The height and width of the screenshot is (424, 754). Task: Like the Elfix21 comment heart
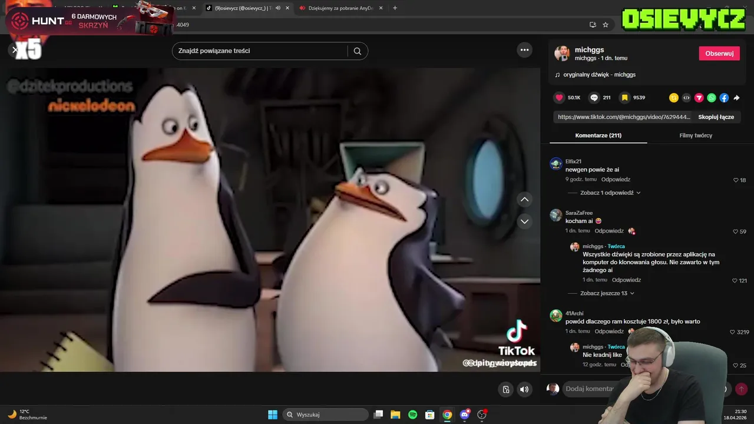coord(736,180)
